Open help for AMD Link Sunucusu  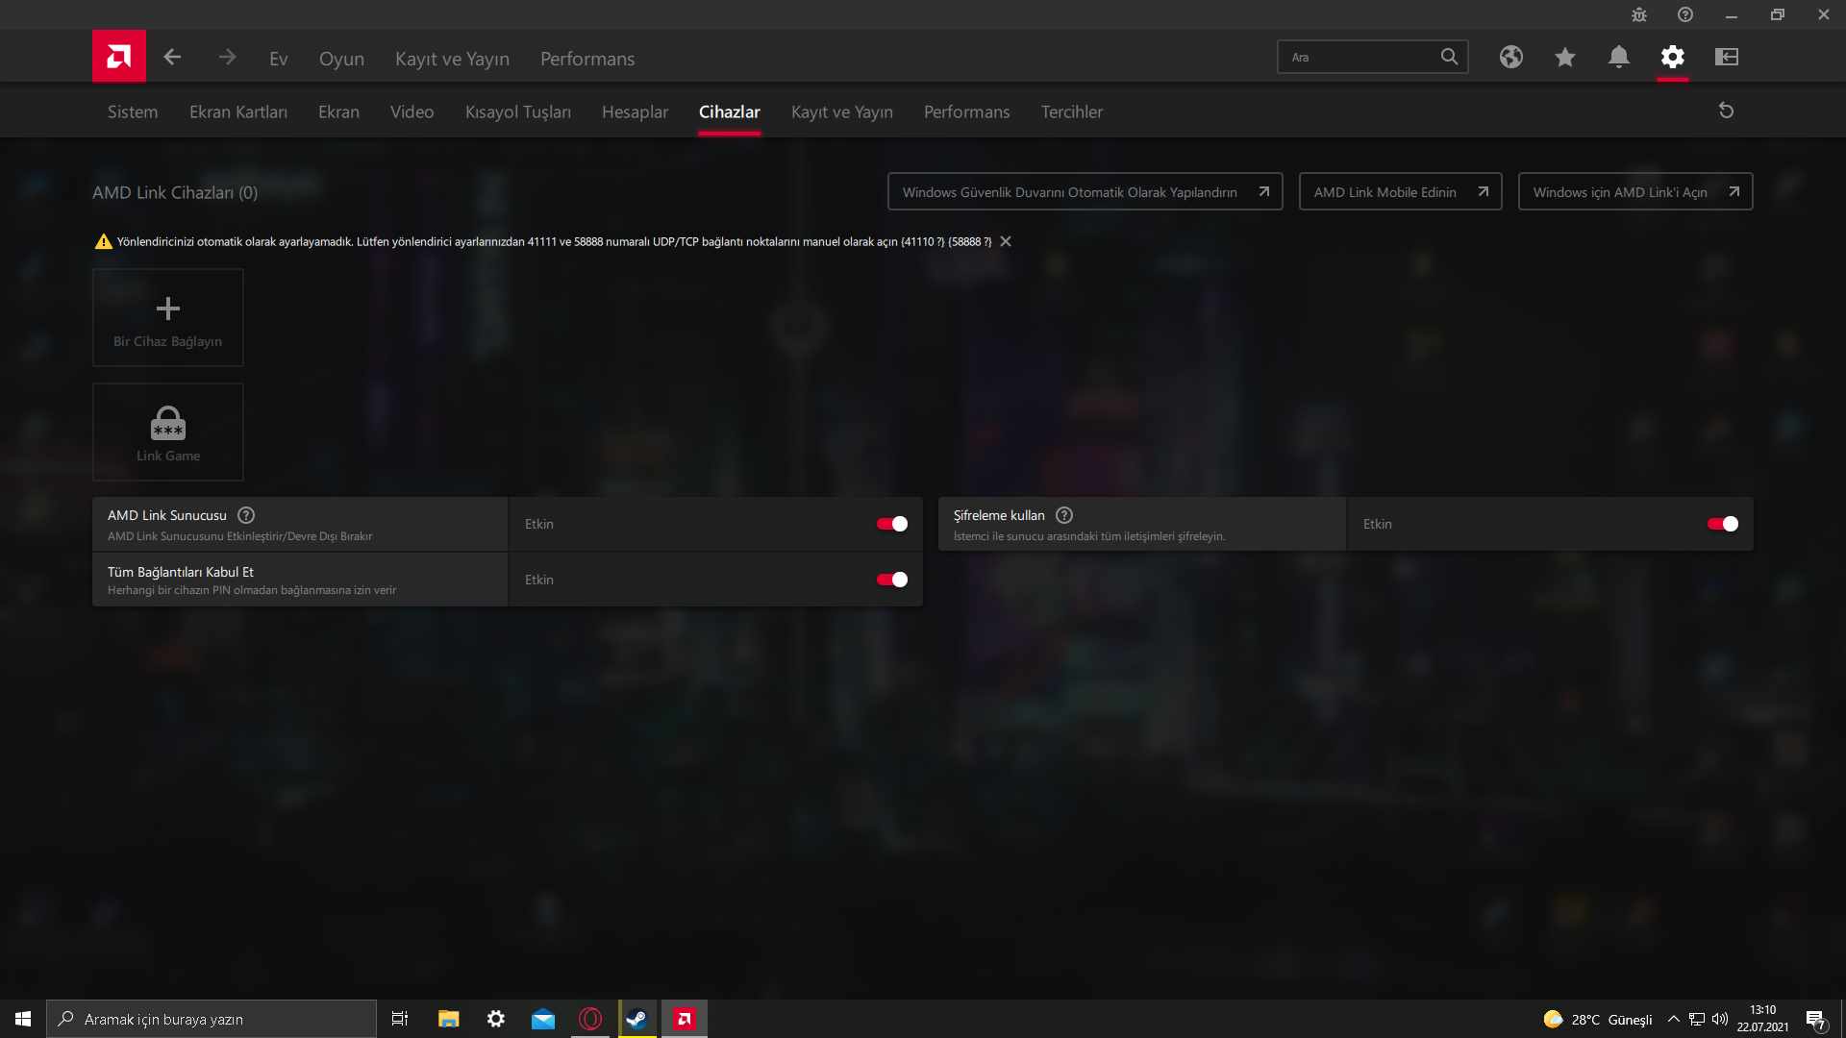tap(245, 515)
